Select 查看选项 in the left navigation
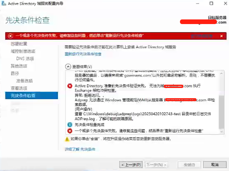The width and height of the screenshot is (229, 171). coord(19,88)
